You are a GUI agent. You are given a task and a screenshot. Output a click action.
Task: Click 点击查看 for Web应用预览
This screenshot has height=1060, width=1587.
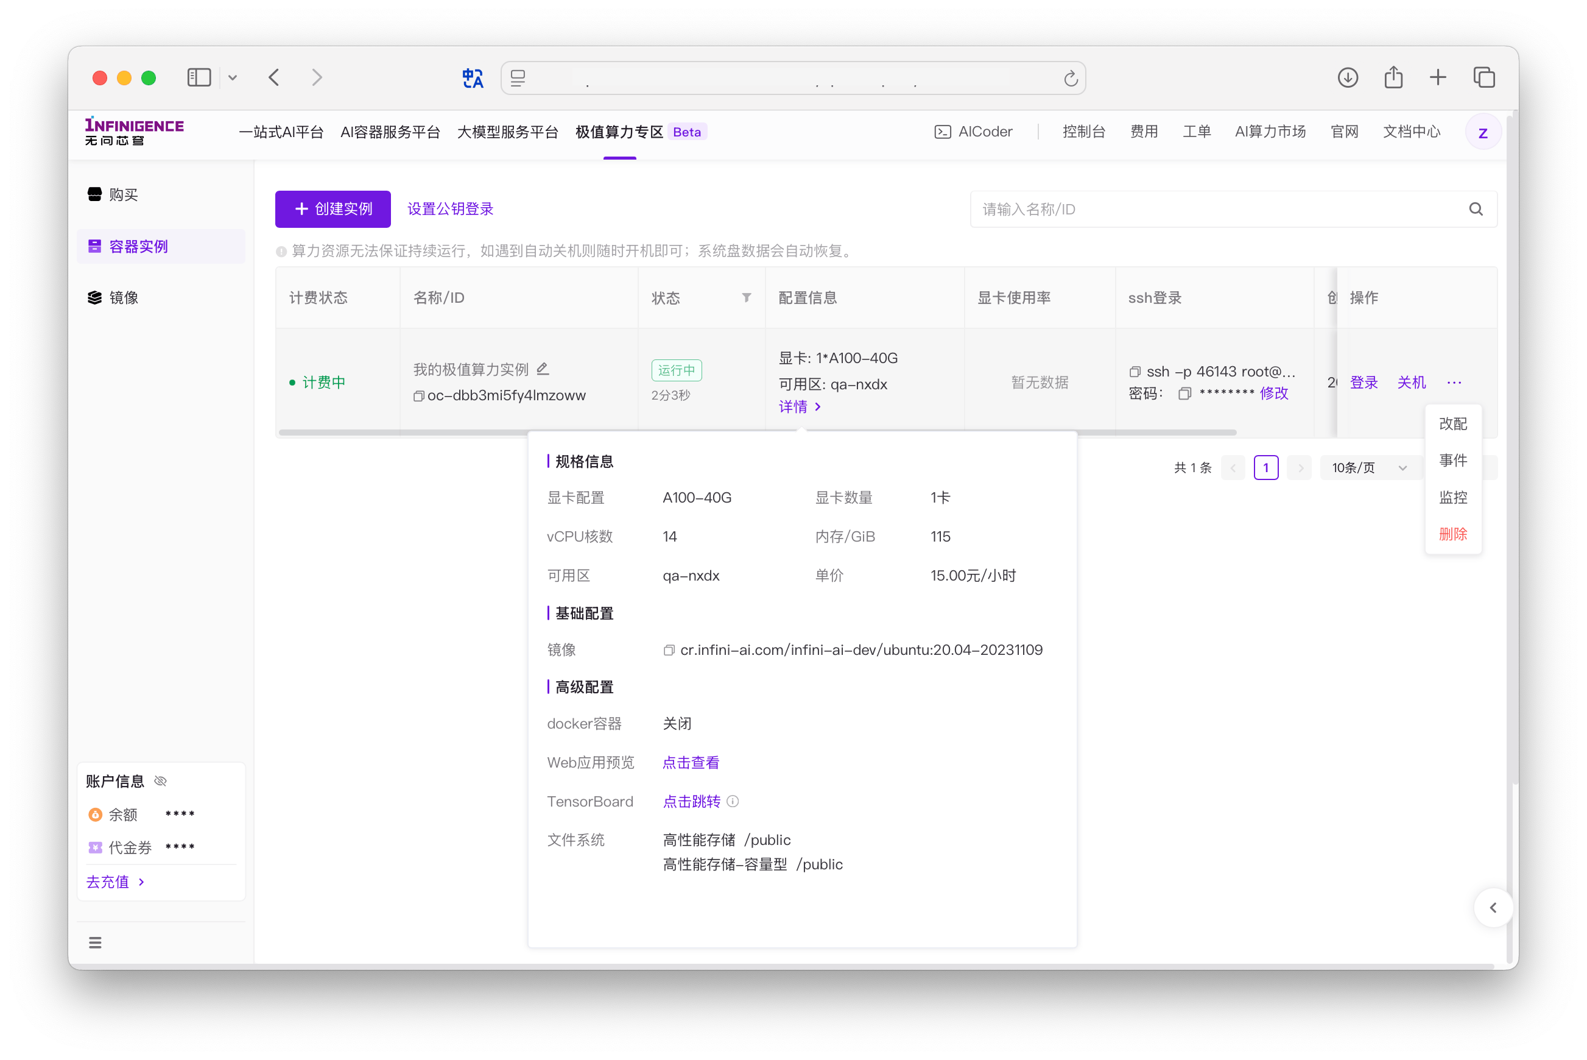[691, 763]
